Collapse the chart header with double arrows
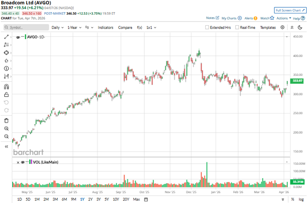Screen dimensions: 307x203 pyautogui.click(x=292, y=27)
